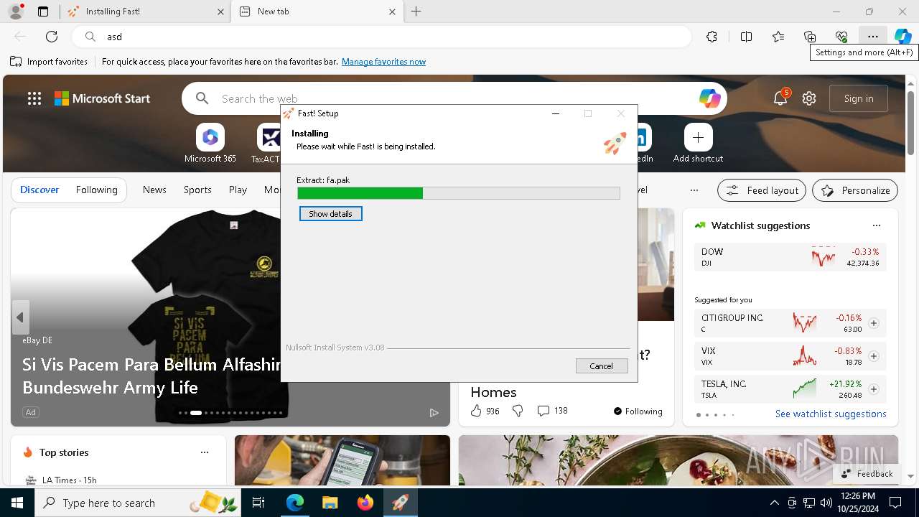Close the New tab tab

392,11
